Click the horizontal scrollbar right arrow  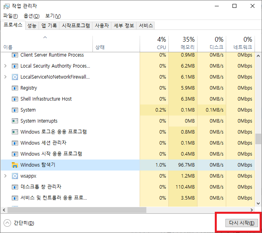coord(252,210)
